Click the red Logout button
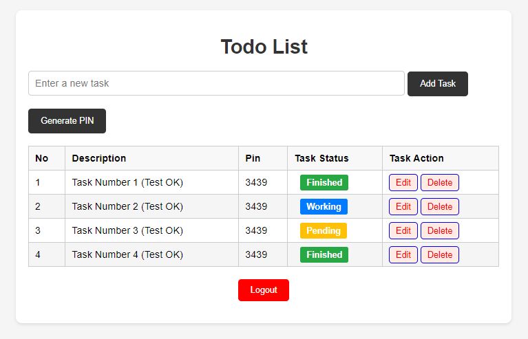 coord(263,290)
